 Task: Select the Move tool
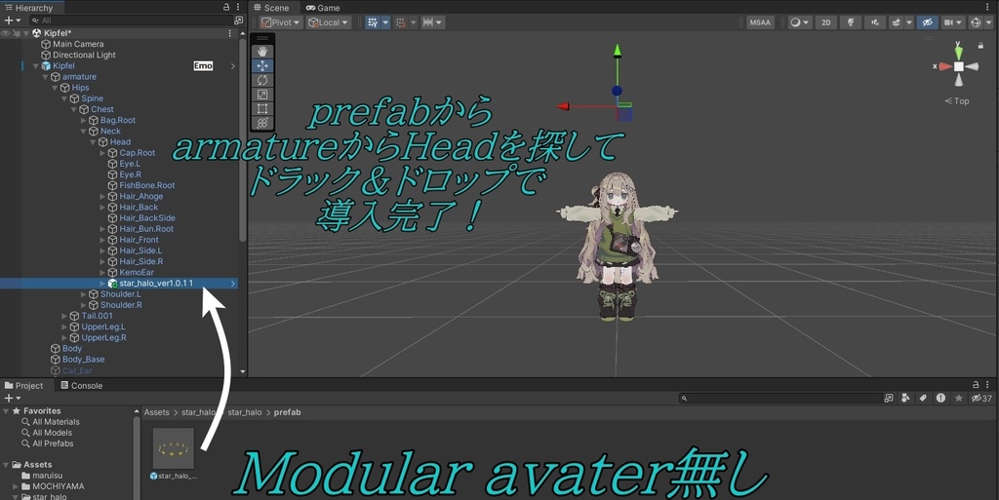click(262, 65)
